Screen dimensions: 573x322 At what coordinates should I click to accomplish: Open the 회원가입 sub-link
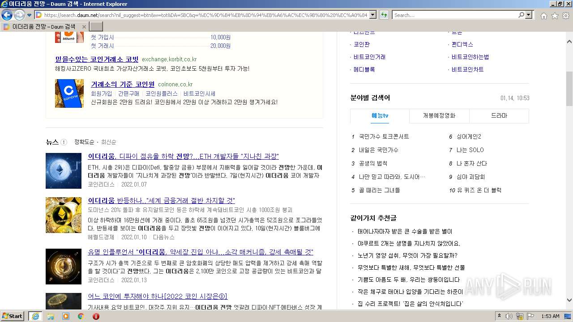point(102,93)
